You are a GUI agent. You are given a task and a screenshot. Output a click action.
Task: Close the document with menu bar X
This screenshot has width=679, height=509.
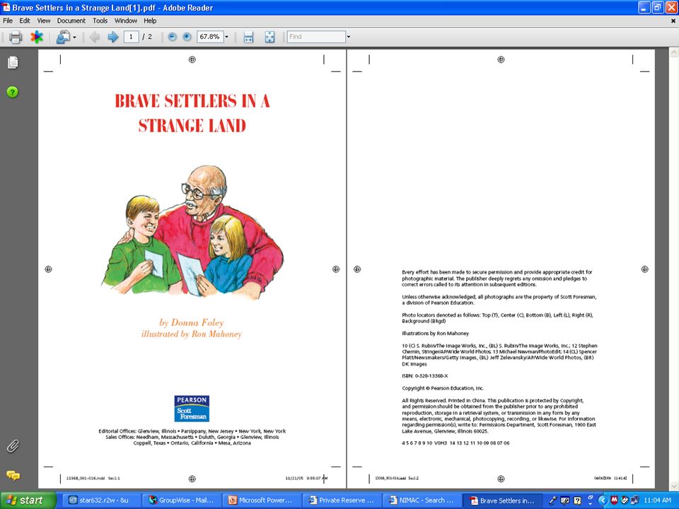[673, 21]
